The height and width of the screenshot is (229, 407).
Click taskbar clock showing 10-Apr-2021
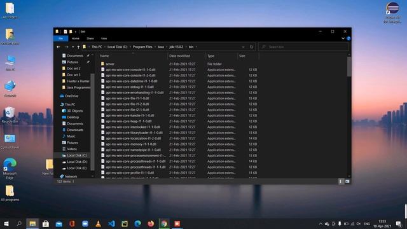pyautogui.click(x=382, y=224)
